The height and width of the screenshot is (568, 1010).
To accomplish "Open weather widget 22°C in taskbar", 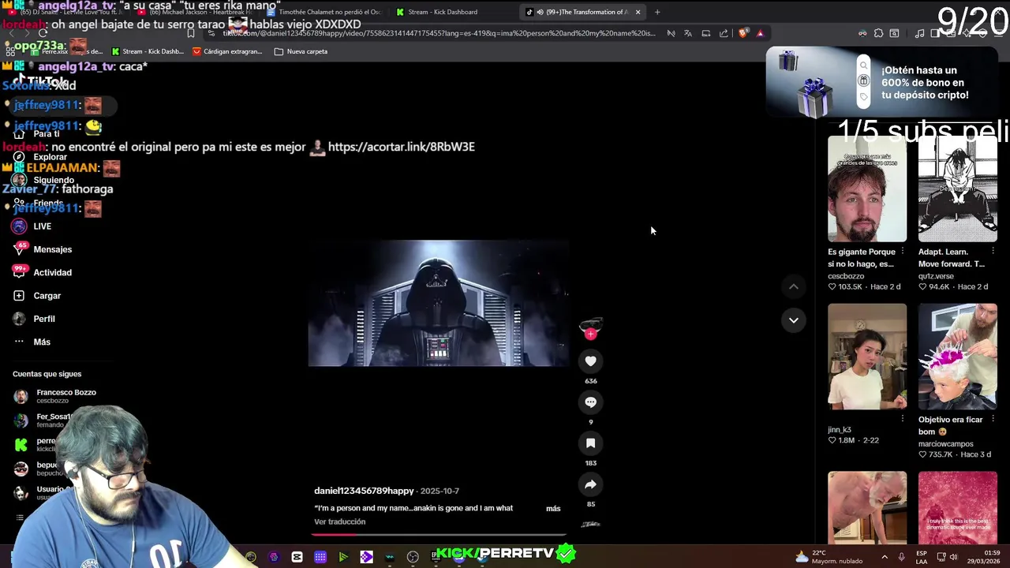I will pos(829,557).
